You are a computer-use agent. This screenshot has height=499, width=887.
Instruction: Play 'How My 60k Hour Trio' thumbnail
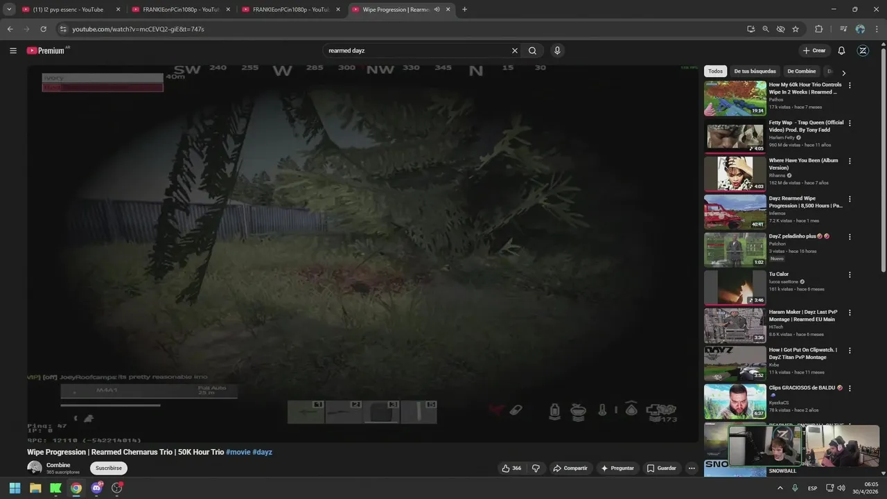735,98
